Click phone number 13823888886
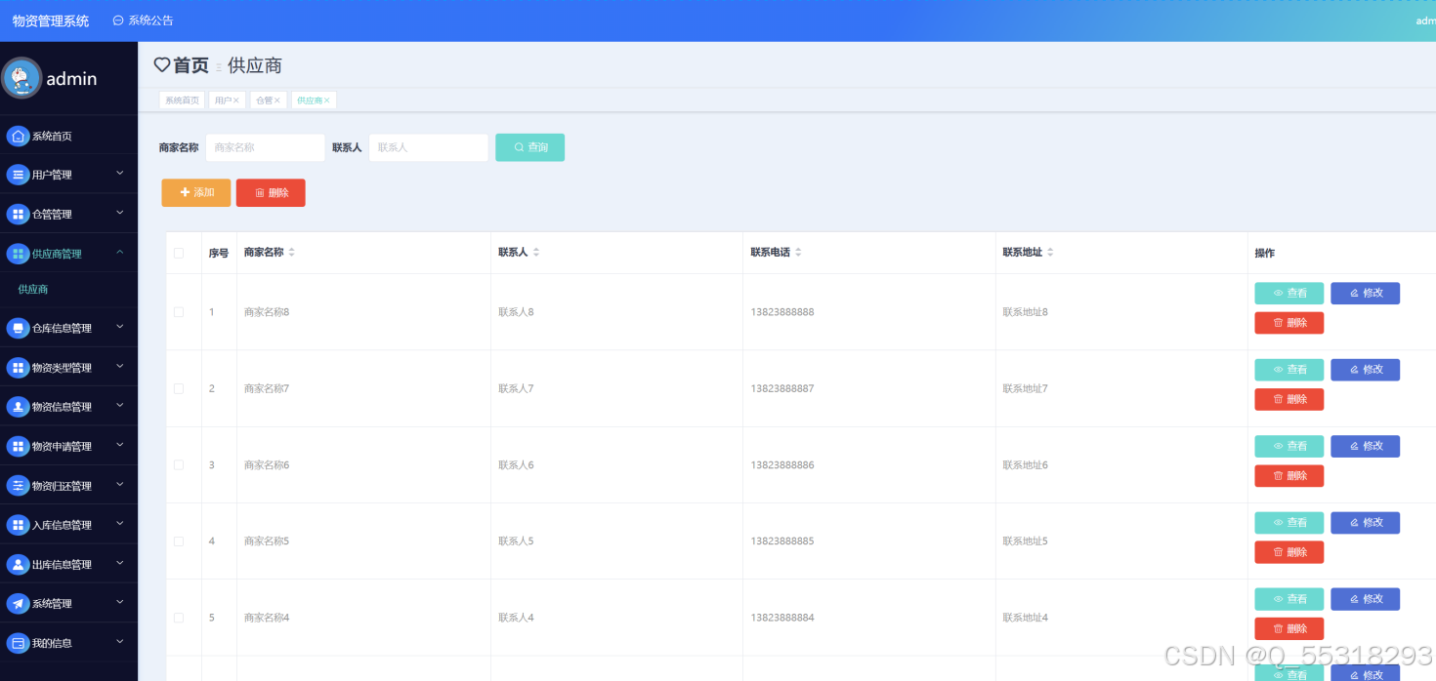 pos(782,465)
